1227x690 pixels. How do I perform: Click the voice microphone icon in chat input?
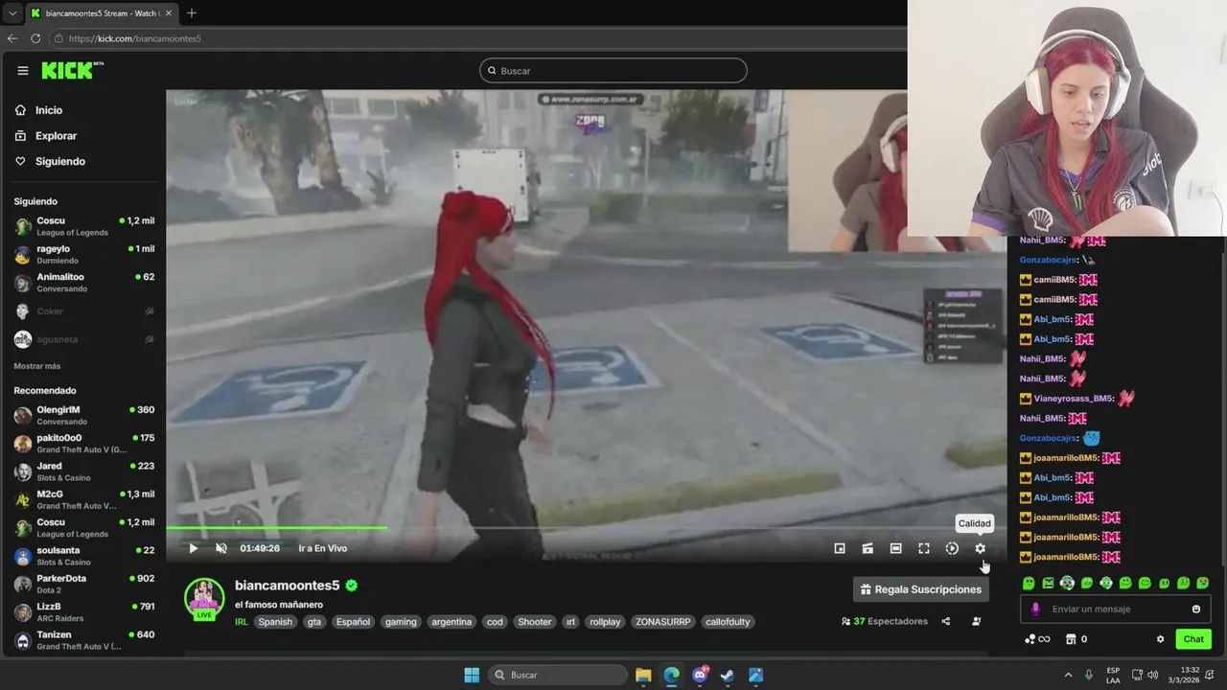coord(1035,609)
